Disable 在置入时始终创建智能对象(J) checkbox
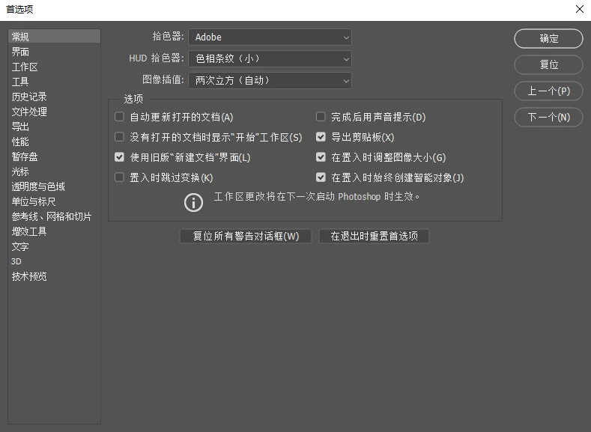This screenshot has width=591, height=432. [321, 177]
